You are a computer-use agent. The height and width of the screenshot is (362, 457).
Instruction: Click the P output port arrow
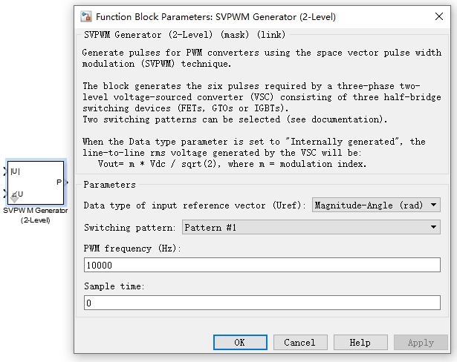click(x=66, y=182)
